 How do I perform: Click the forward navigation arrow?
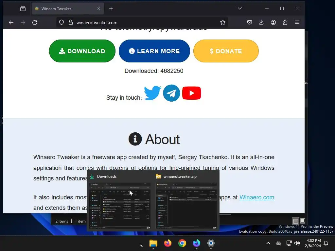(23, 23)
